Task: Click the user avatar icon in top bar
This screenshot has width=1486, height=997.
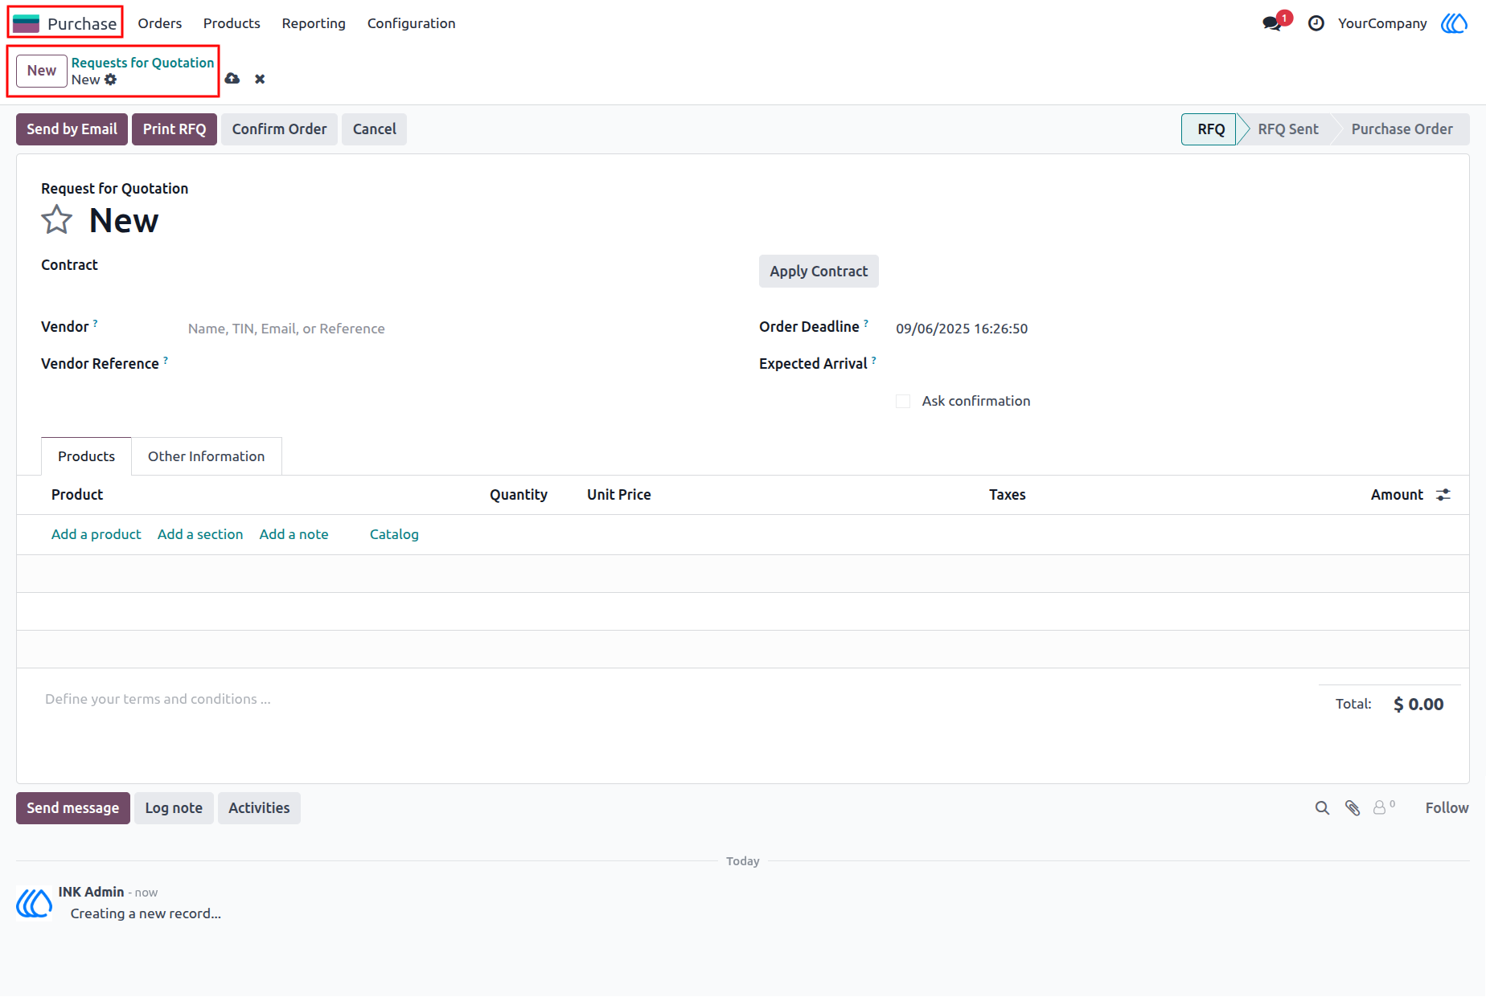Action: point(1454,23)
